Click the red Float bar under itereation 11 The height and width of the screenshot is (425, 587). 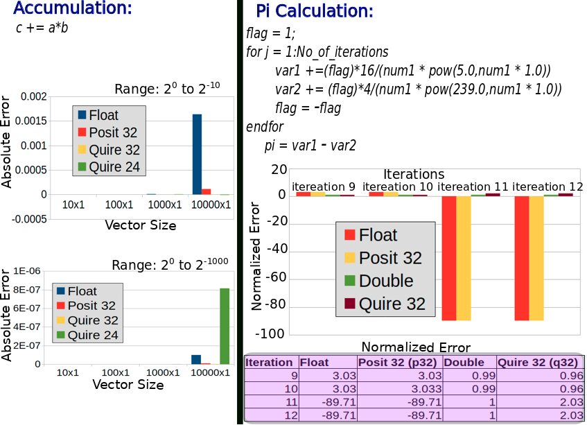(449, 258)
